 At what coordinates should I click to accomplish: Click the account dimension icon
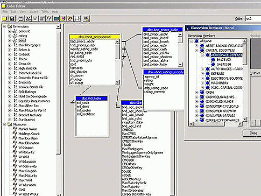pos(15,31)
